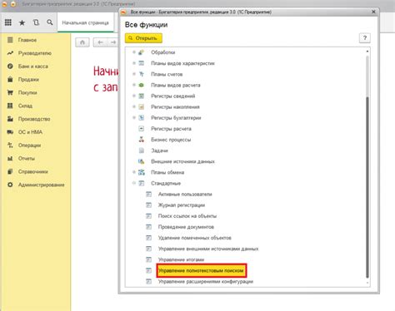The image size is (395, 311).
Task: Open the Банк и касса section
Action: pyautogui.click(x=33, y=67)
